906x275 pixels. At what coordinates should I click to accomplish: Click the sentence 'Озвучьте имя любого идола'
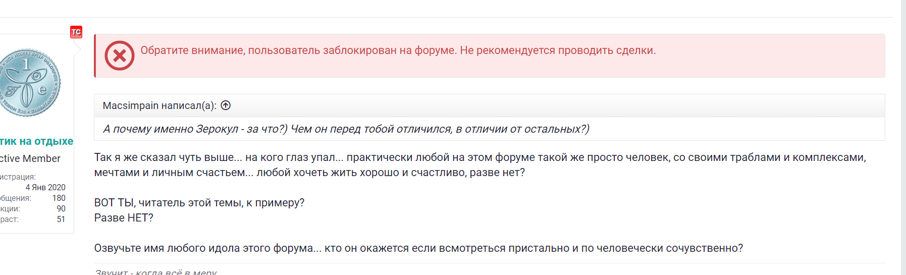tap(418, 248)
